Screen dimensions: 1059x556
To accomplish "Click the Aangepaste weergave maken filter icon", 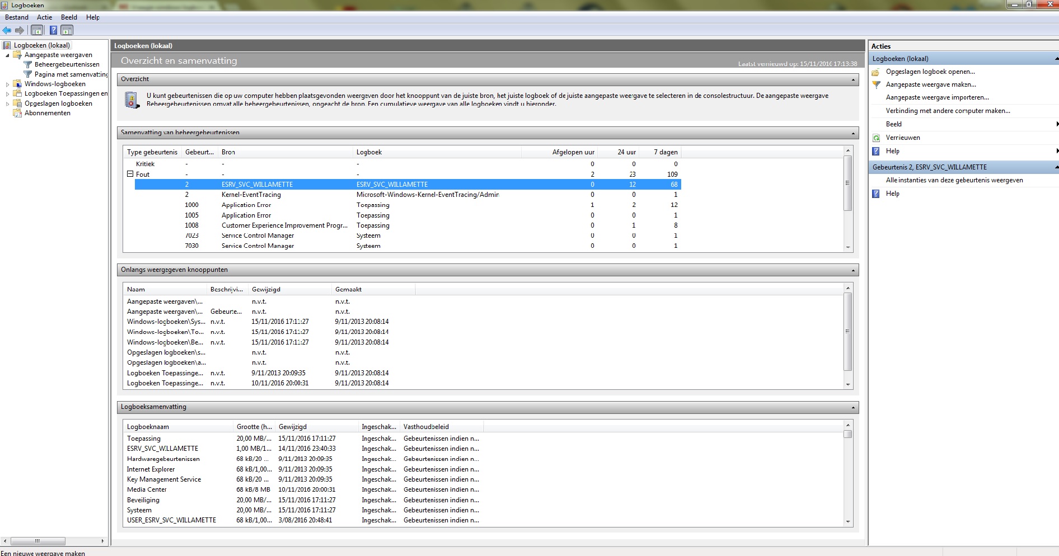I will pos(877,84).
